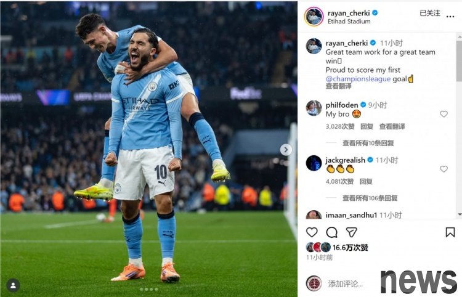Image resolution: width=462 pixels, height=297 pixels.
Task: Expand all 10 replies under philfoden
Action: coord(368,143)
